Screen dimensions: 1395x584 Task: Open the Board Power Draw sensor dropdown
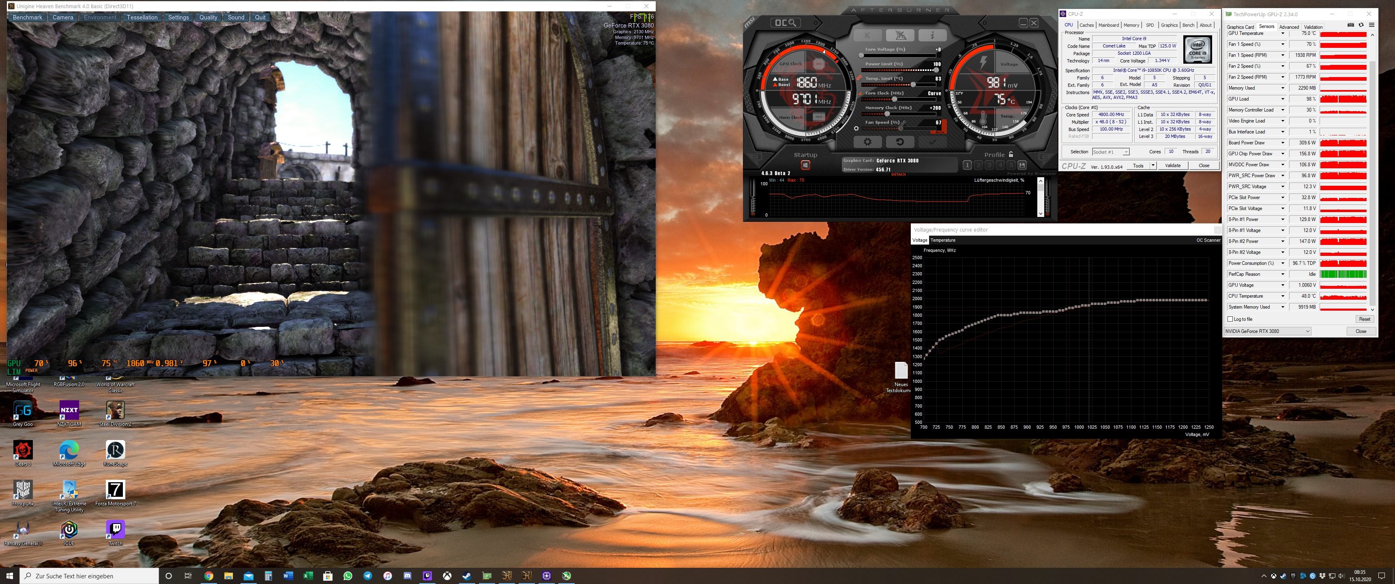pos(1282,142)
